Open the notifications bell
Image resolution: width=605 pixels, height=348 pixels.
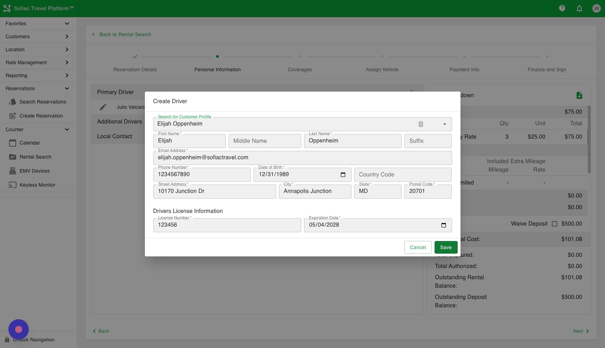coord(579,8)
